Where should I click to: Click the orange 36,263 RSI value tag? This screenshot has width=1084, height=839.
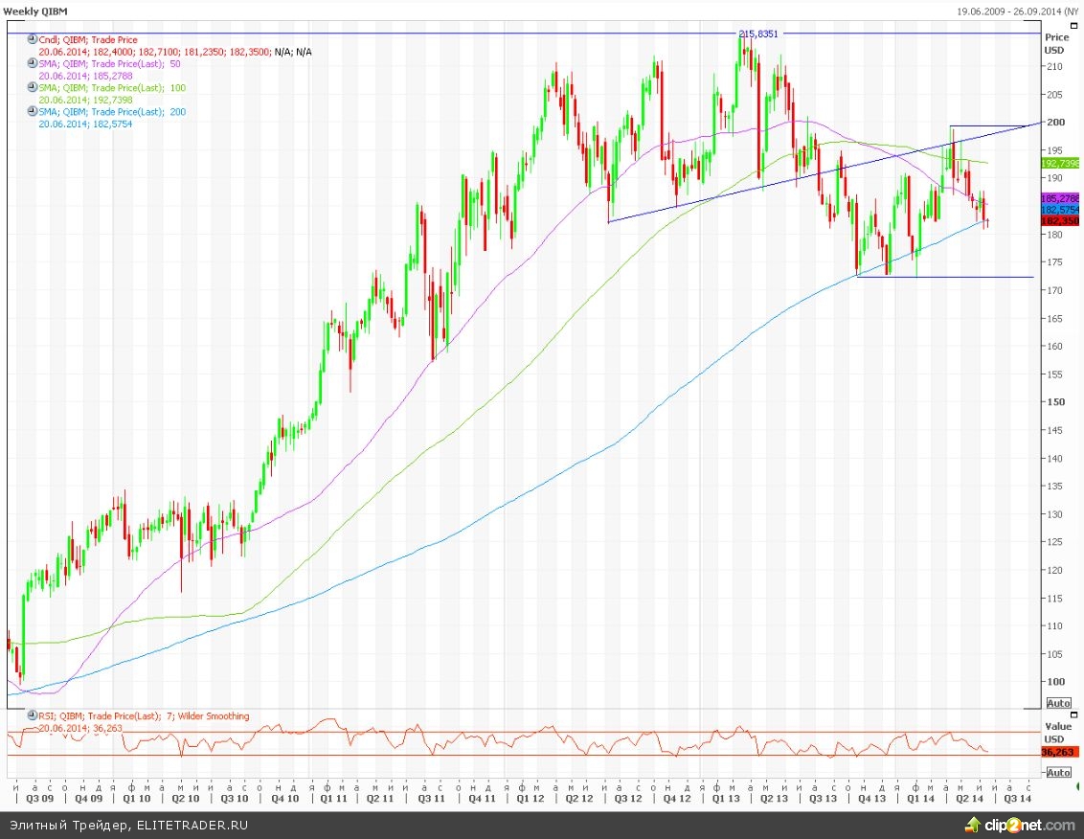click(x=1058, y=752)
